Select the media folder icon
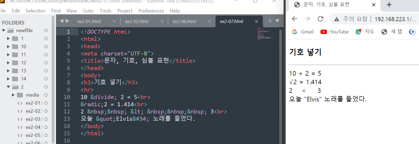This screenshot has height=144, width=419. tap(20, 95)
